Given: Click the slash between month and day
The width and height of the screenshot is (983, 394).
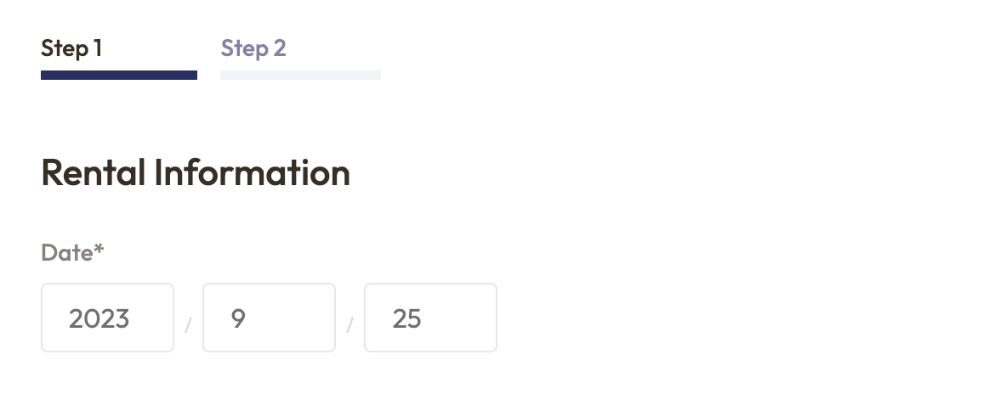Looking at the screenshot, I should [349, 324].
